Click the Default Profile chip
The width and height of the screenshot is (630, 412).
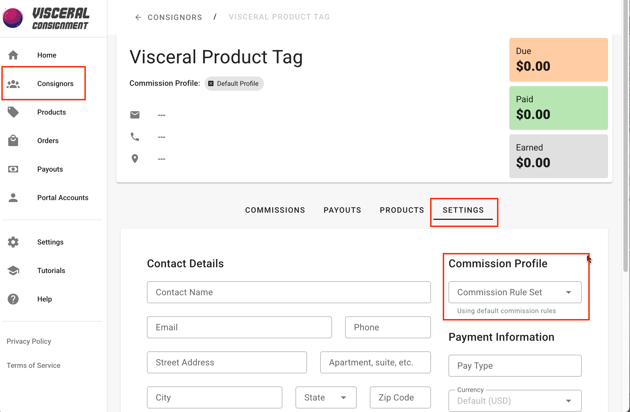(234, 84)
